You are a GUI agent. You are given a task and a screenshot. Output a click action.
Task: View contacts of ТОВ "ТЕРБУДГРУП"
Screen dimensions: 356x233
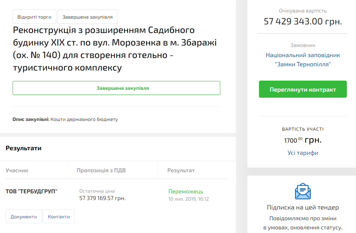tap(58, 216)
